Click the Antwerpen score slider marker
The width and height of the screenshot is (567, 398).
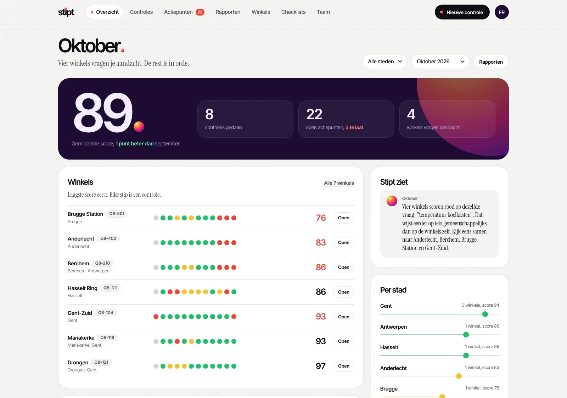click(466, 335)
